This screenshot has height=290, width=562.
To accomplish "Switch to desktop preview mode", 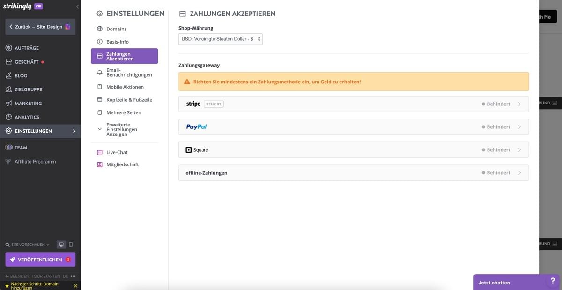I will (61, 244).
